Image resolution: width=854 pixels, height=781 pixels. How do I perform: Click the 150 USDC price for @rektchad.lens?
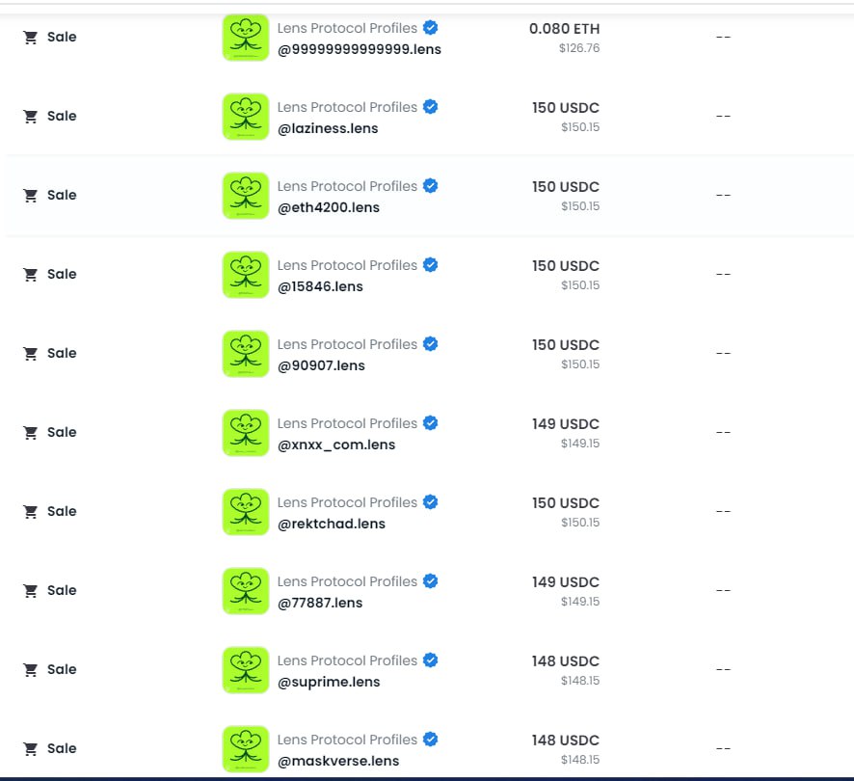[x=566, y=503]
